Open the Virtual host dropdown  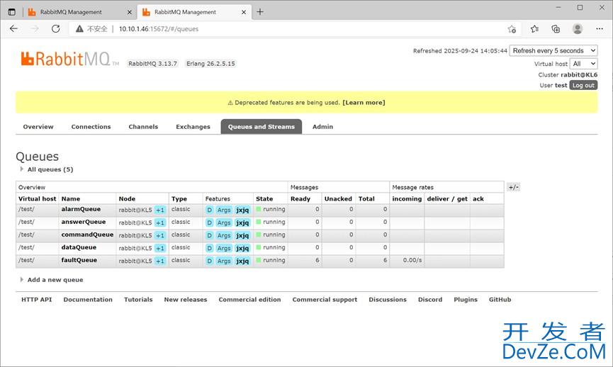(x=584, y=64)
